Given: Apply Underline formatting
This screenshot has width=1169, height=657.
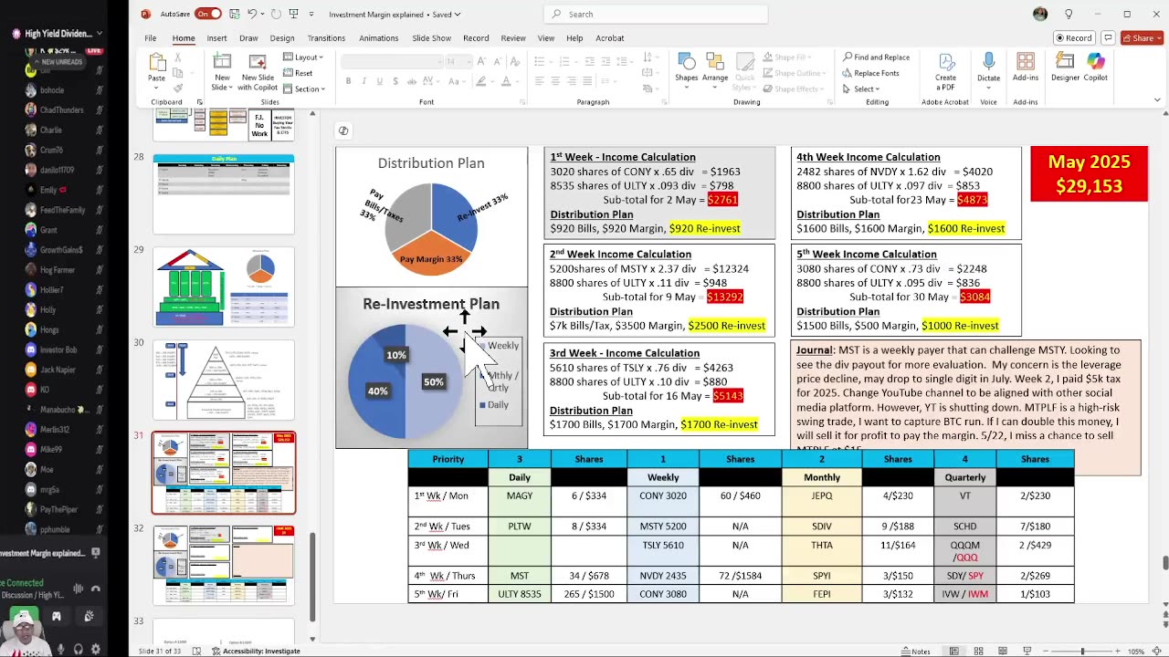Looking at the screenshot, I should [379, 81].
